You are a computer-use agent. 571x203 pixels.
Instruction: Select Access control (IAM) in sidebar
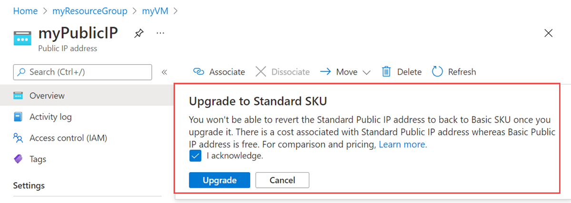pyautogui.click(x=68, y=138)
